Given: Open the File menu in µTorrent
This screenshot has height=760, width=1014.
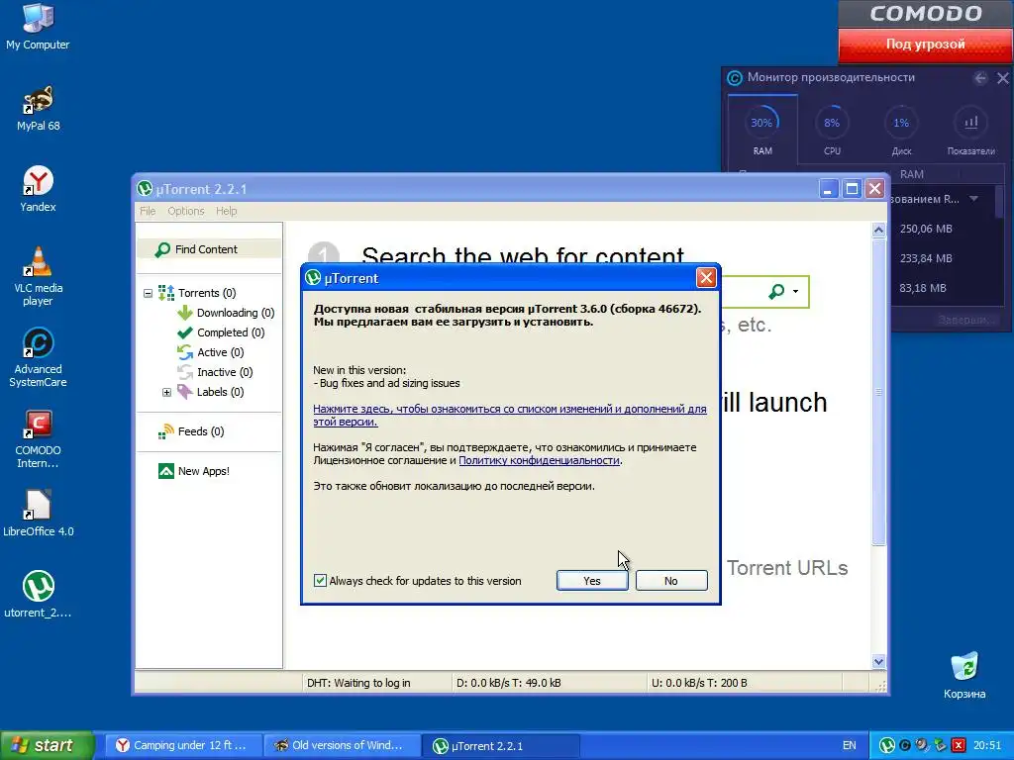Looking at the screenshot, I should coord(148,211).
